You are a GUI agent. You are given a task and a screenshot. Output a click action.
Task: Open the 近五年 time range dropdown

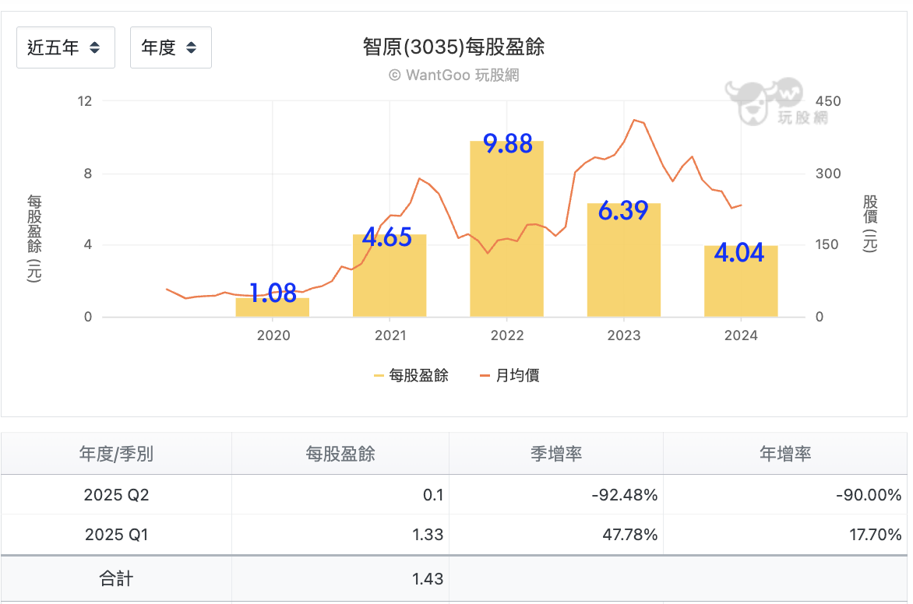click(65, 47)
